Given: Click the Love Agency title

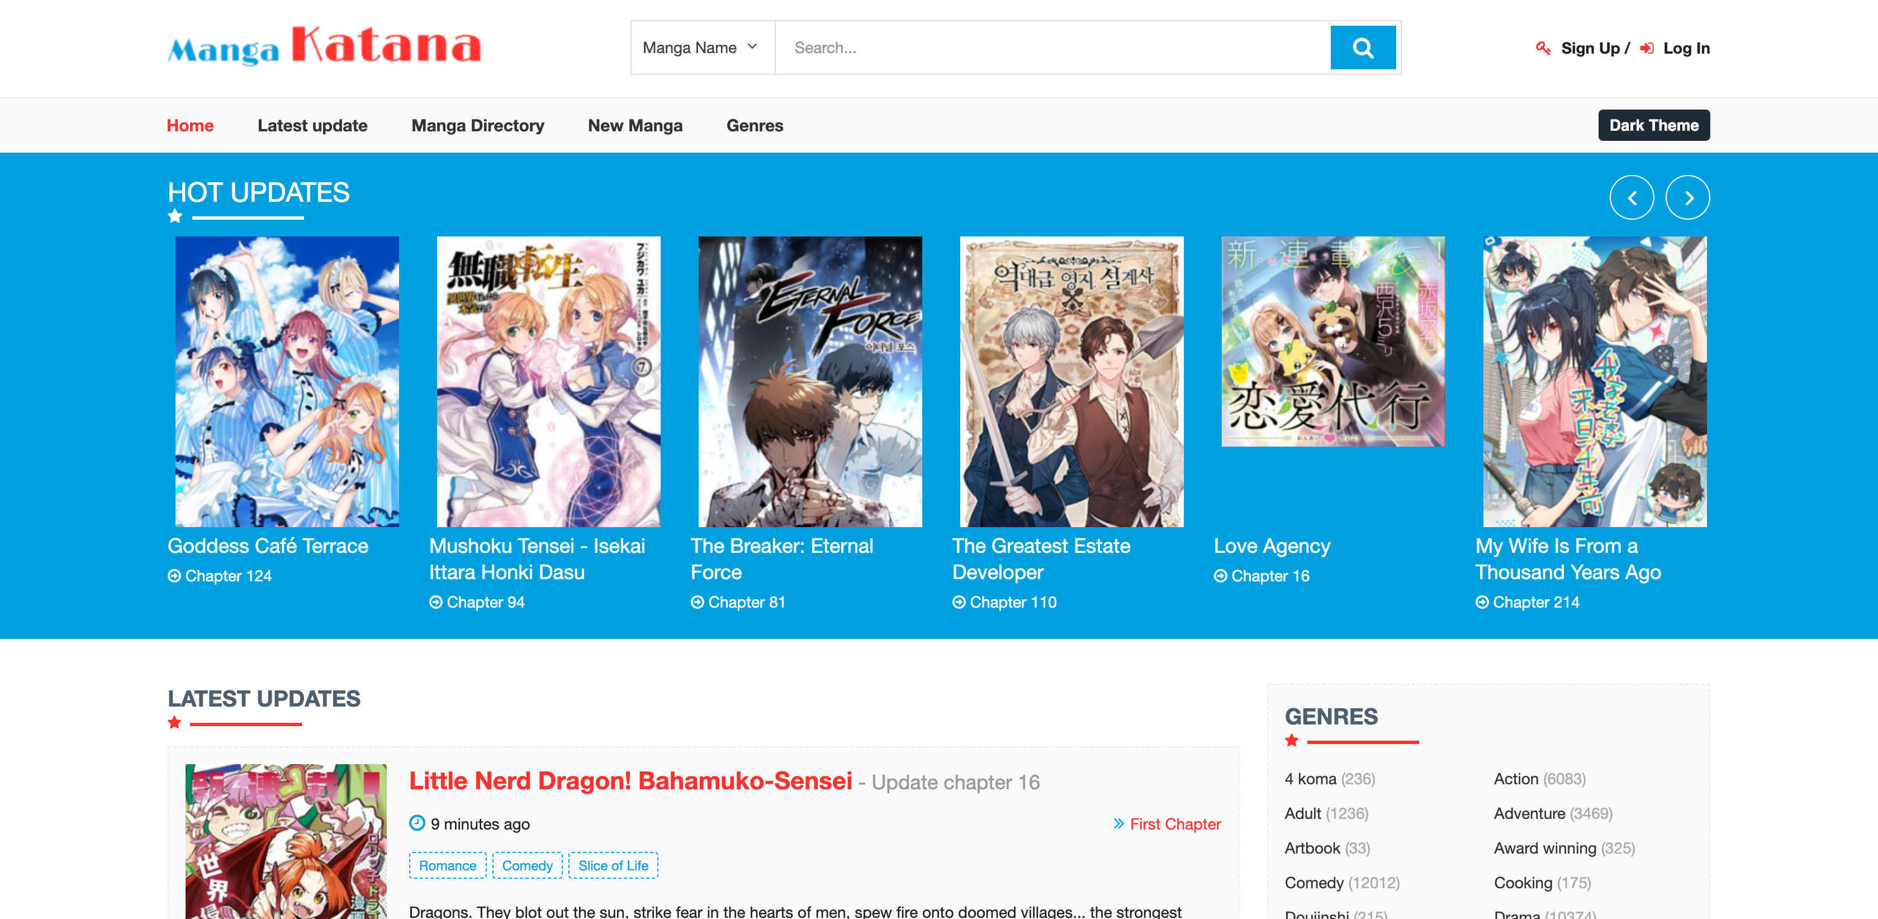Looking at the screenshot, I should click(1272, 546).
